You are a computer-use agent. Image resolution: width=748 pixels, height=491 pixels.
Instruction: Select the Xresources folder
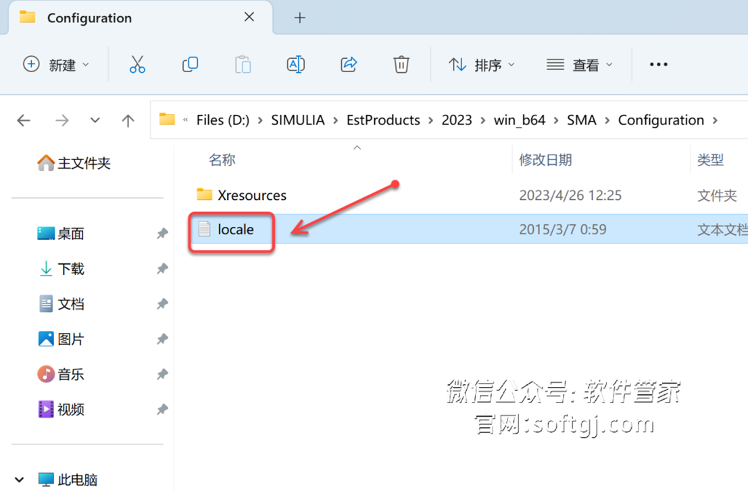click(x=251, y=195)
